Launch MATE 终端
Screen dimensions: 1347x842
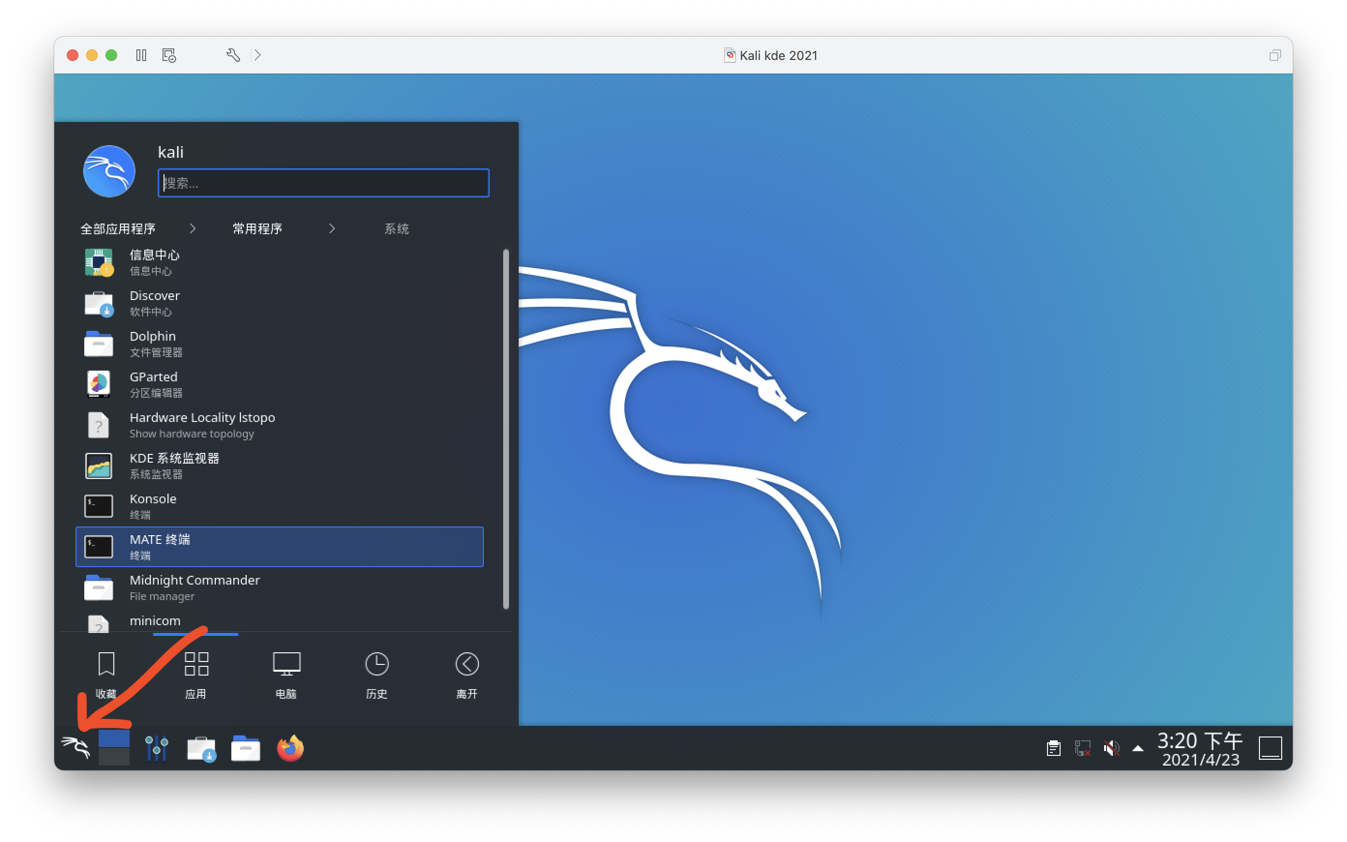point(280,547)
